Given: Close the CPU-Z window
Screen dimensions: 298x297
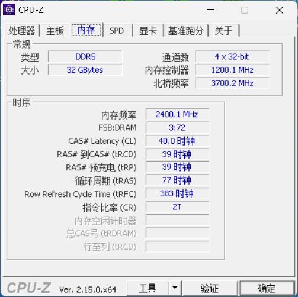Looking at the screenshot, I should pyautogui.click(x=280, y=10).
